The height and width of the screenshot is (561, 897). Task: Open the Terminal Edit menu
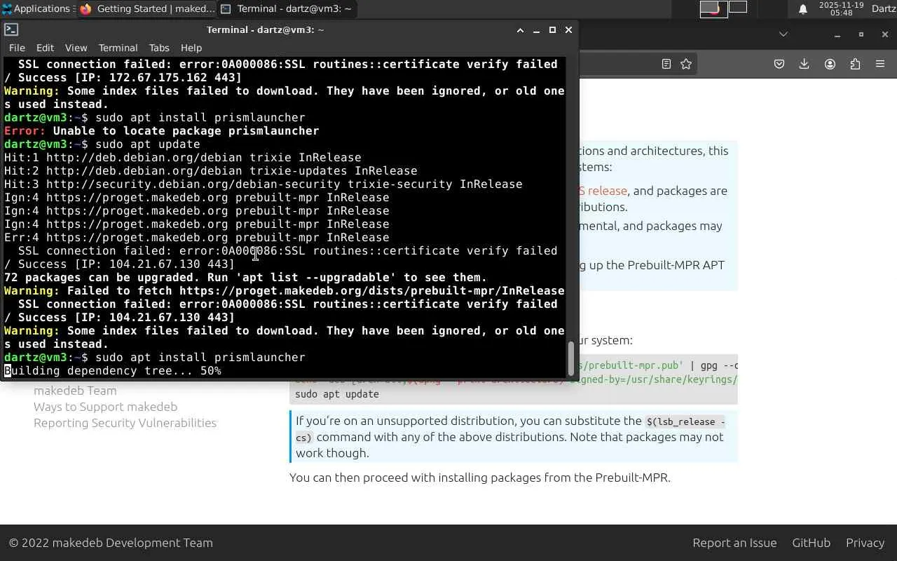(x=45, y=48)
